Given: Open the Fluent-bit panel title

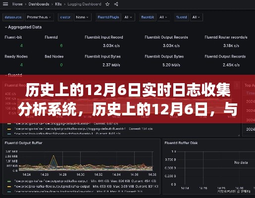Looking at the screenshot, I should click(13, 37).
